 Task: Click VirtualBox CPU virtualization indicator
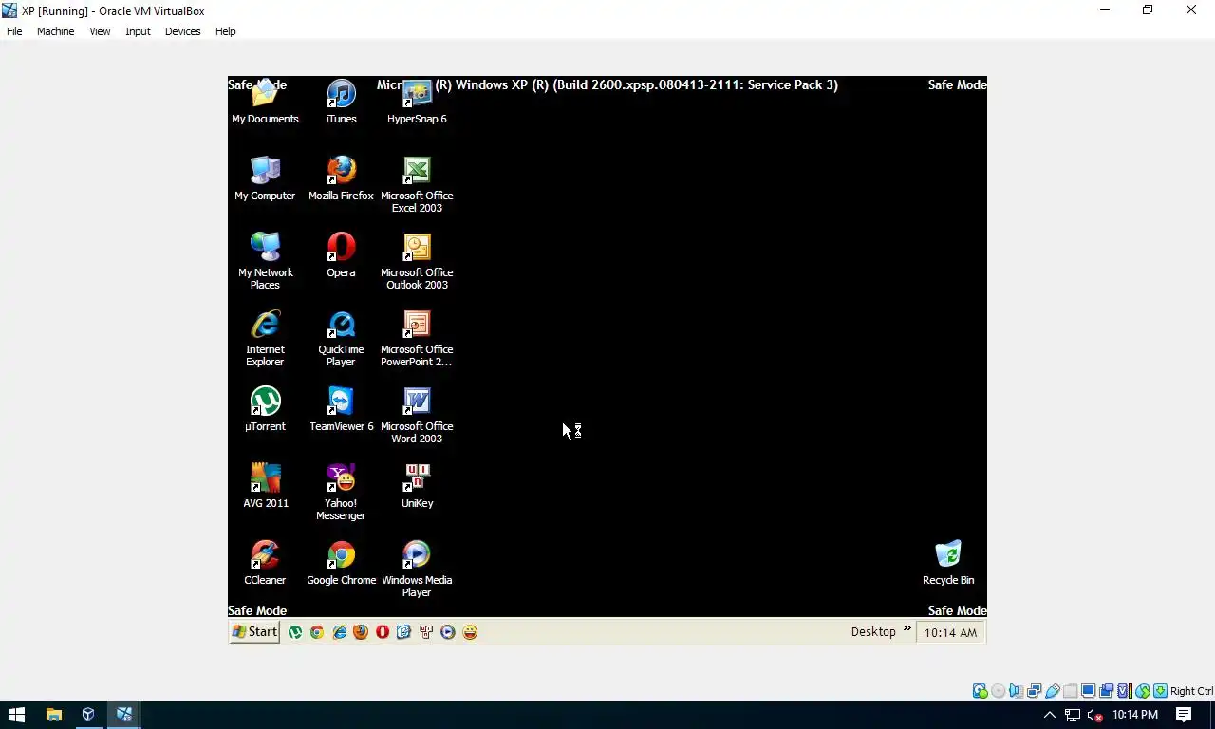click(1124, 691)
